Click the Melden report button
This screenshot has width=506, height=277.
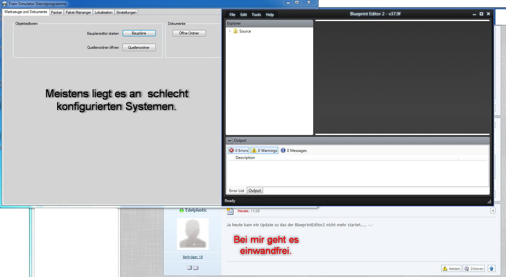point(451,268)
